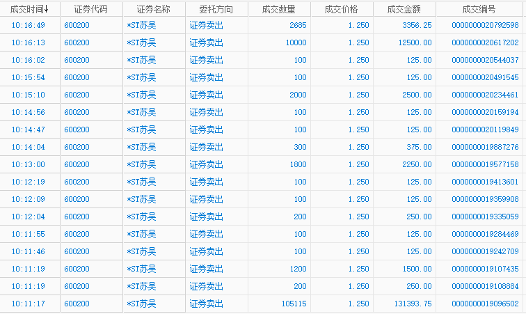Click quantity 10000 cell

296,42
